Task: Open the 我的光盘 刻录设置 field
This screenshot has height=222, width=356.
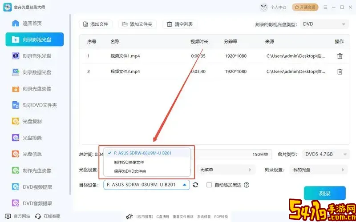Action: 319,170
